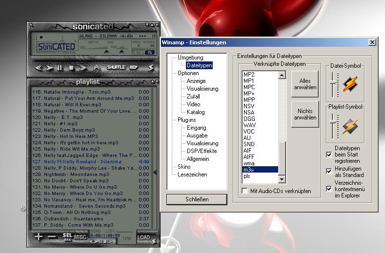Select Skins in settings tree
The image size is (385, 253).
click(184, 167)
